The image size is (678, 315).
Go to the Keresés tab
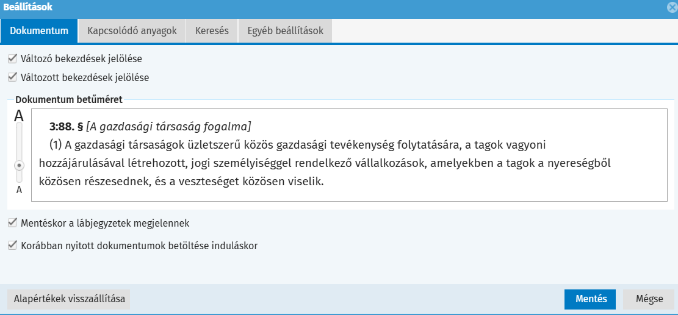coord(212,30)
